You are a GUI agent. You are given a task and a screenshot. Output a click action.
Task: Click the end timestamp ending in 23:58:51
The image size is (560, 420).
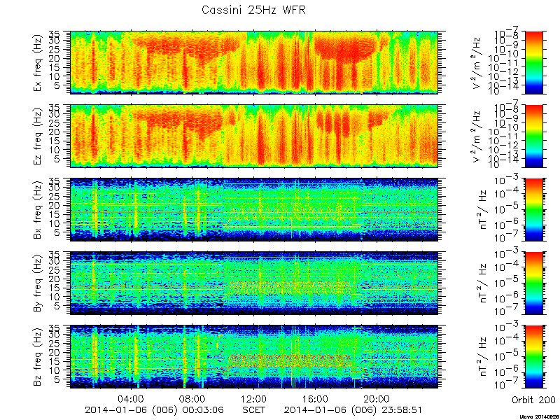[353, 410]
